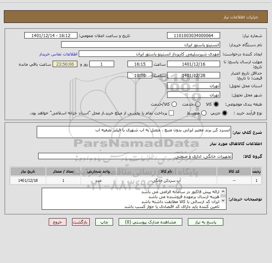The width and height of the screenshot is (272, 263).
Task: Click the unit cell عدد
Action: (x=98, y=180)
